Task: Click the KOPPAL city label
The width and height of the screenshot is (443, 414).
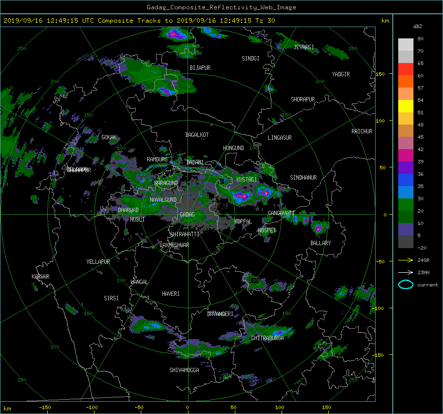Action: [x=243, y=222]
